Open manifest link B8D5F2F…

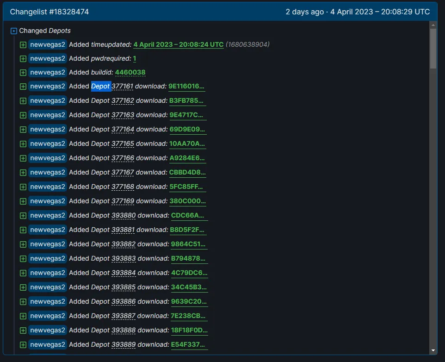(188, 230)
